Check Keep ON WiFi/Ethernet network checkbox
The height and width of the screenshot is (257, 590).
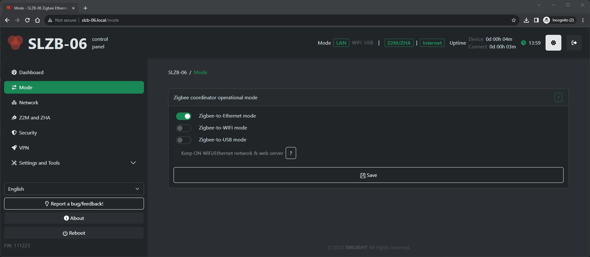point(176,154)
